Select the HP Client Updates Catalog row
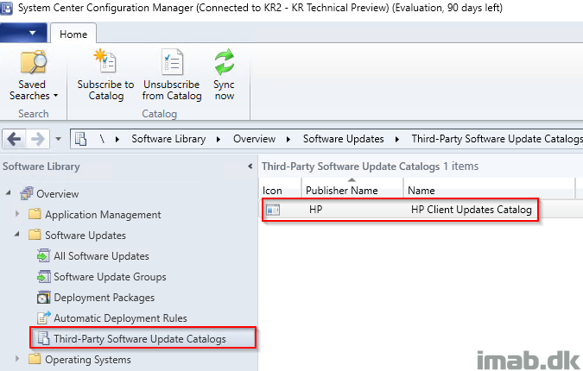583x371 pixels. [x=400, y=210]
